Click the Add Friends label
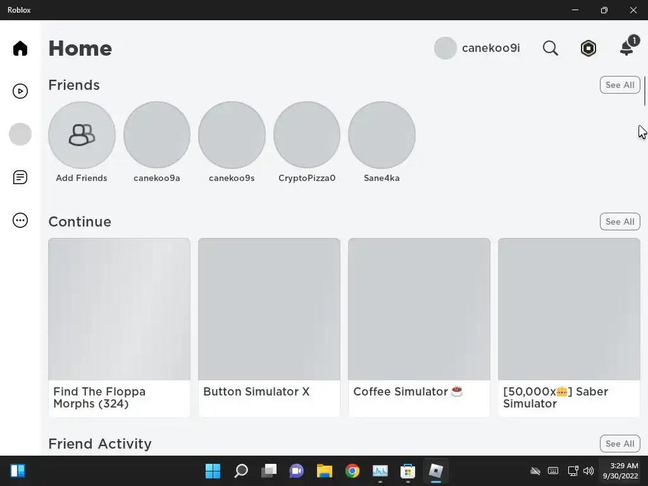 (82, 178)
